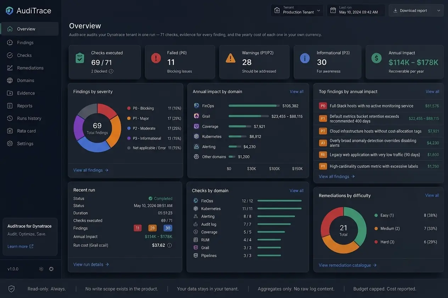Click the Audit log icon in Checks by domain
This screenshot has width=448, height=298.
tap(196, 224)
